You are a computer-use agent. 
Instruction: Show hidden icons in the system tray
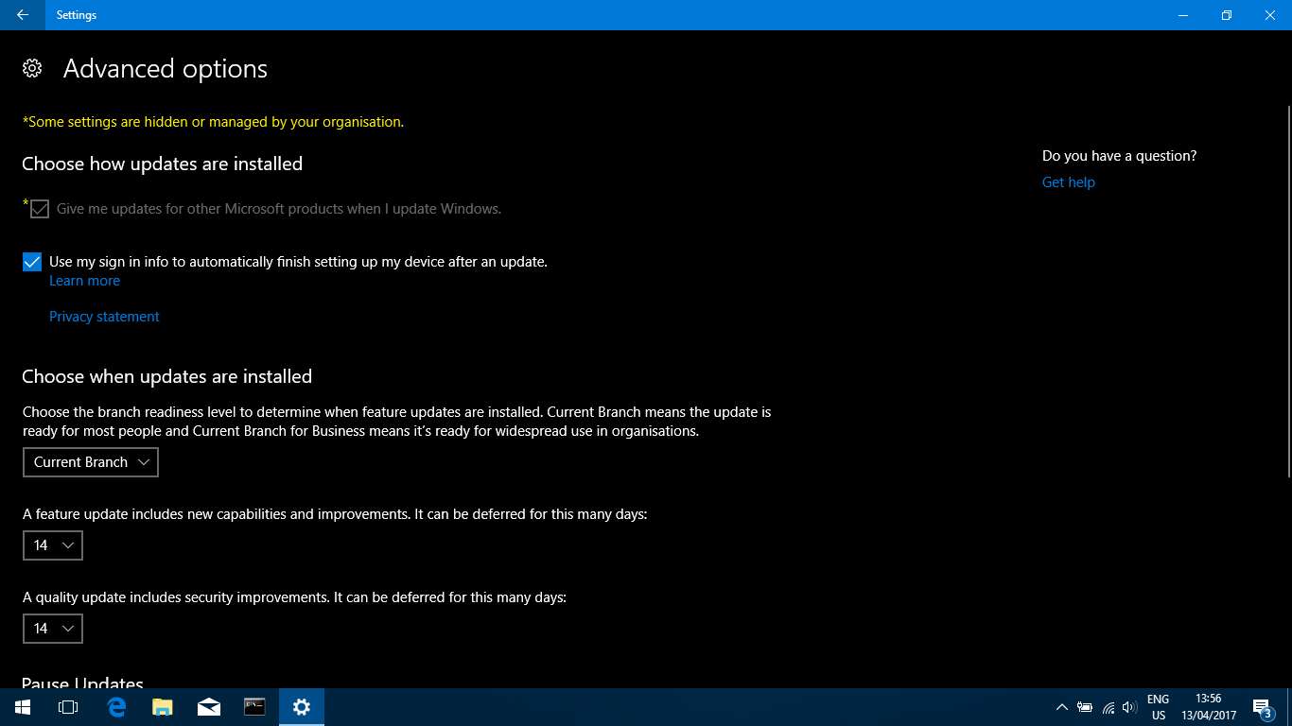coord(1061,707)
